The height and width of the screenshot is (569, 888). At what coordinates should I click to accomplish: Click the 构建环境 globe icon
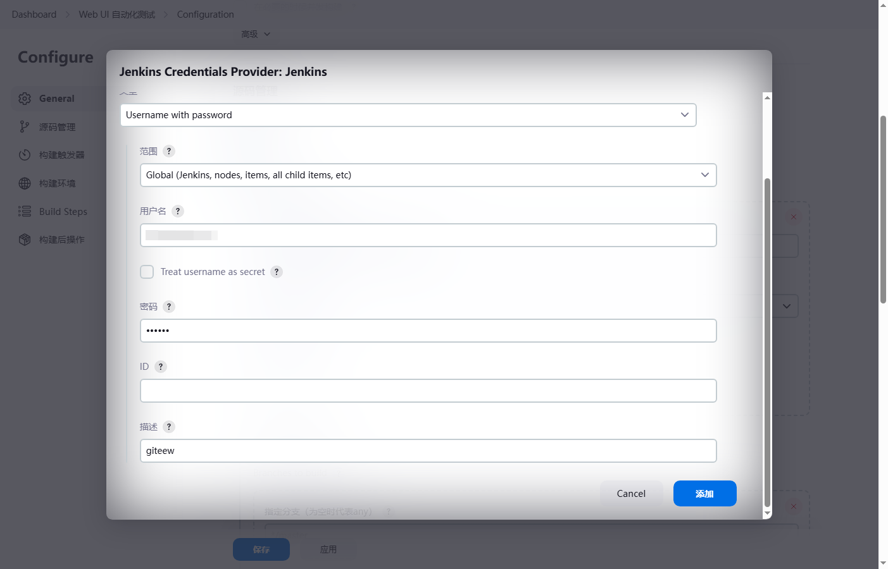(x=25, y=183)
